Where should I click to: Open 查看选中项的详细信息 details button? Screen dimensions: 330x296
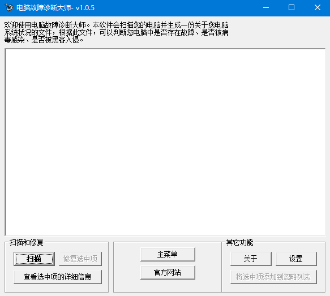point(58,277)
